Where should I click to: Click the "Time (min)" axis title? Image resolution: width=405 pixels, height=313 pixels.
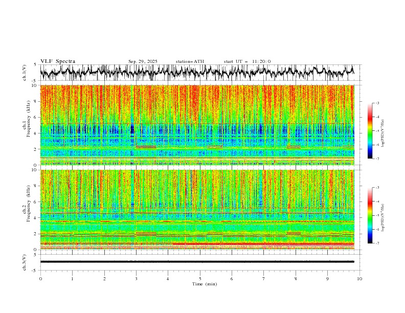click(205, 284)
